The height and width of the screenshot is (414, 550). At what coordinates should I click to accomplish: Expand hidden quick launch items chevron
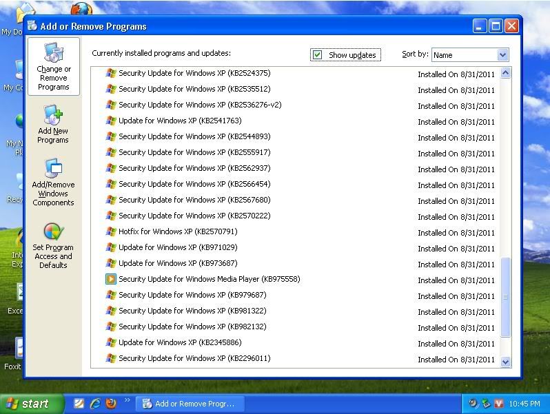coord(127,400)
